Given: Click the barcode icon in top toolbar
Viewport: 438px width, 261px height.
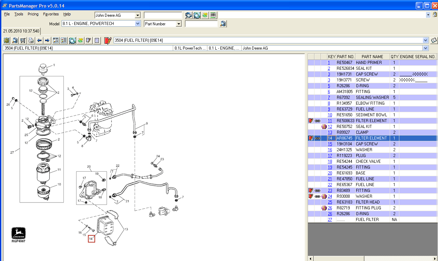Looking at the screenshot, I should click(x=213, y=15).
